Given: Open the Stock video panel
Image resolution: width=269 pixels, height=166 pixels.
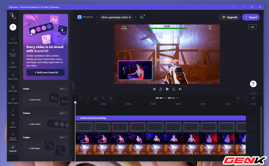Looking at the screenshot, I should coord(13,88).
